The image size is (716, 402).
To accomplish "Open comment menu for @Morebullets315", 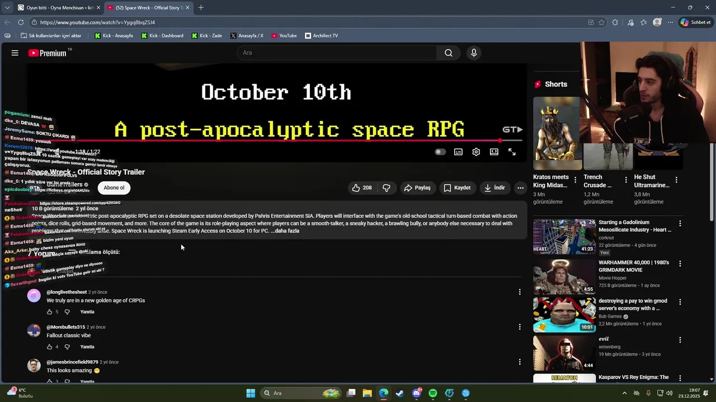I will click(x=520, y=327).
